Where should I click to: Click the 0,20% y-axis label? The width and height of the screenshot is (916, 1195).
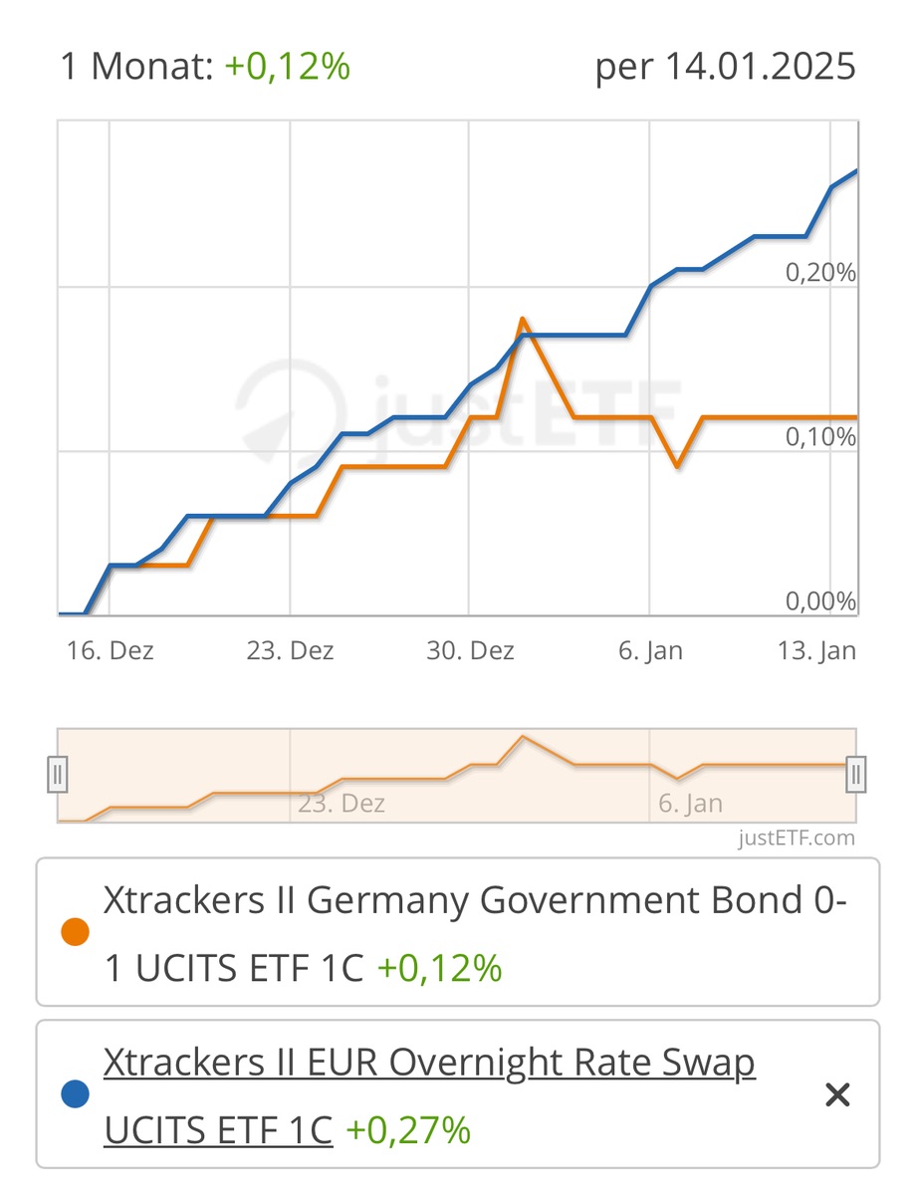pos(821,272)
